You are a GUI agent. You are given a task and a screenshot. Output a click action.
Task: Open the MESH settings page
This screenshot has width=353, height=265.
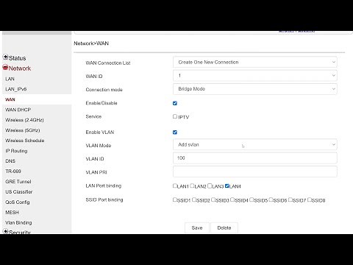point(12,213)
